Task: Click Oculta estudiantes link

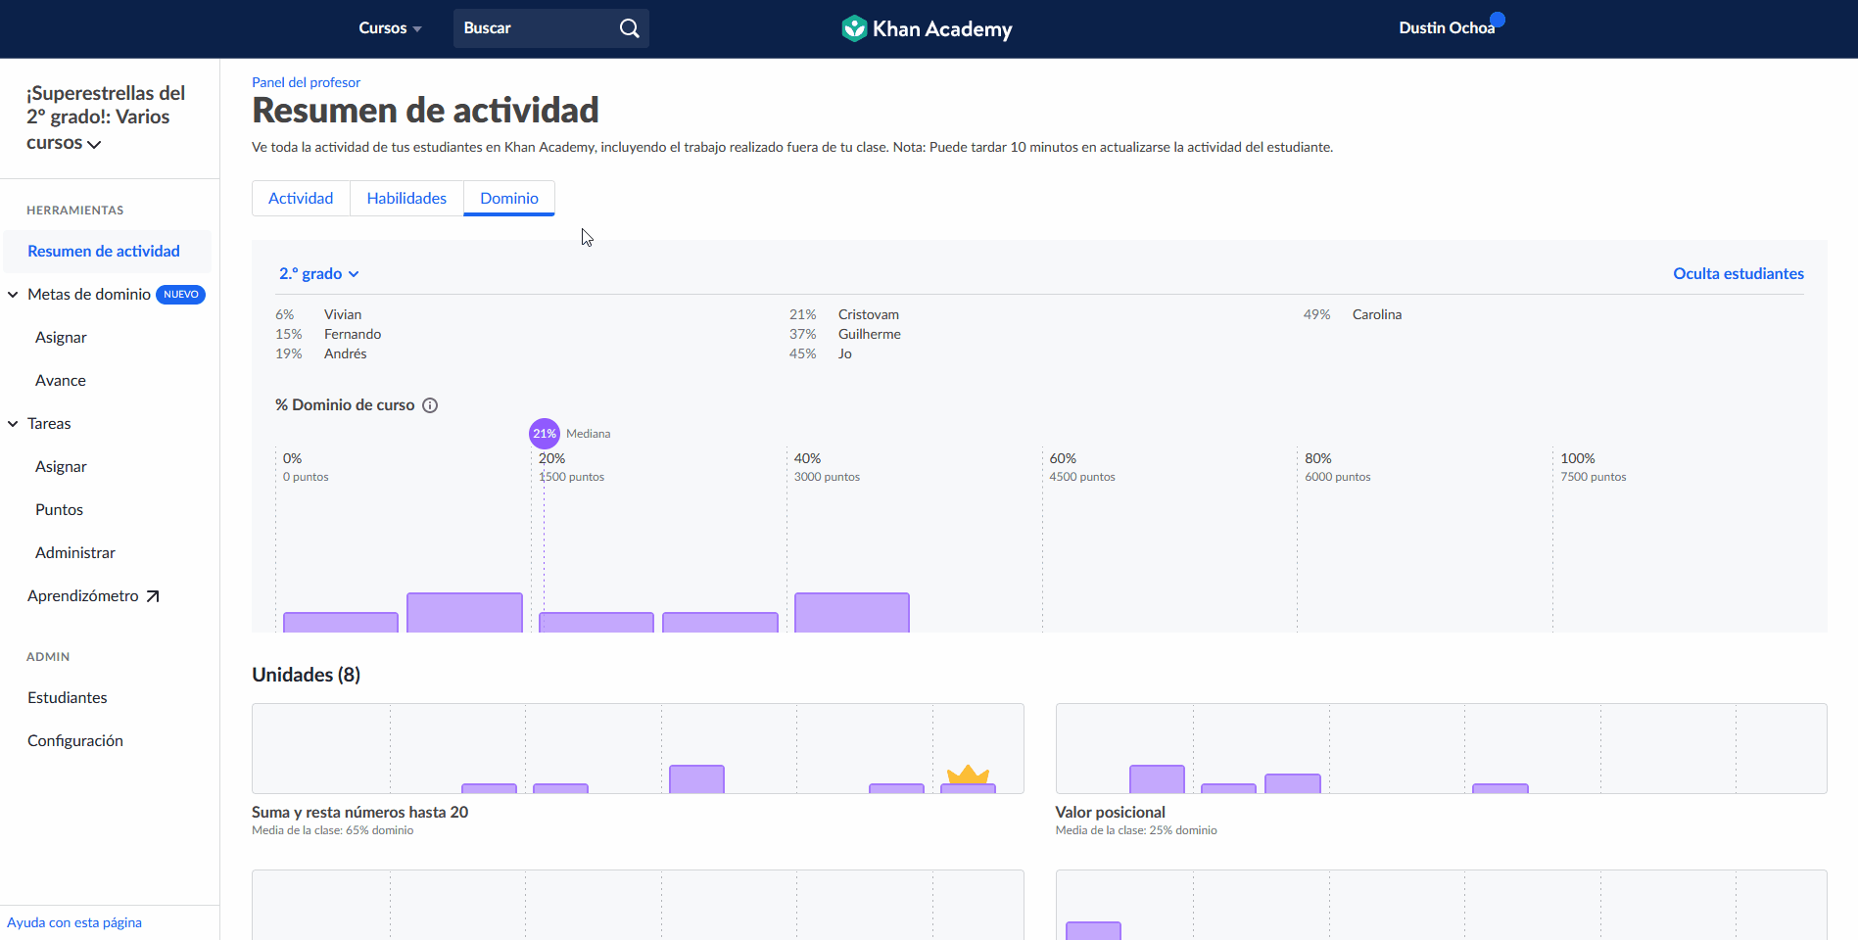Action: click(1739, 274)
